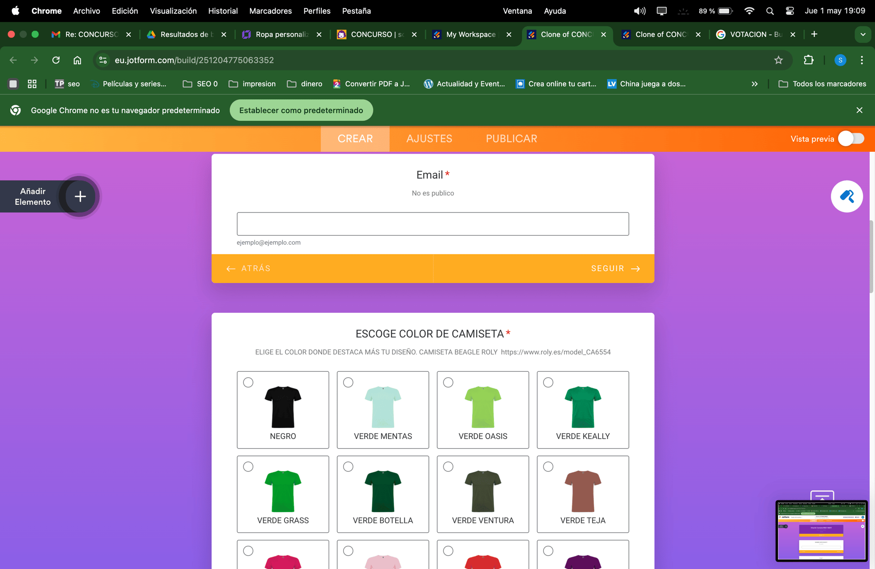Click the brown VERDE TEJA t-shirt image
The image size is (875, 569).
583,491
